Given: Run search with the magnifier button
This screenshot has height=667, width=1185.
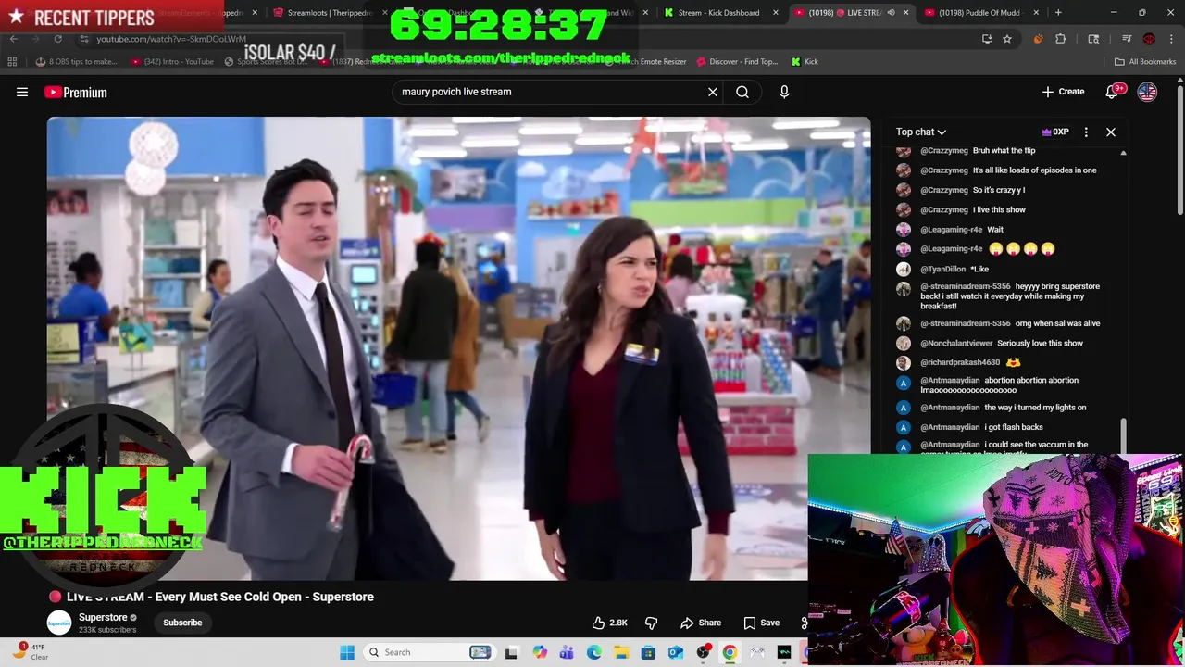Looking at the screenshot, I should click(x=742, y=92).
